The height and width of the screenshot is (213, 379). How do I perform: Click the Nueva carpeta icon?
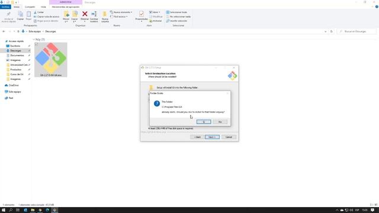[105, 17]
